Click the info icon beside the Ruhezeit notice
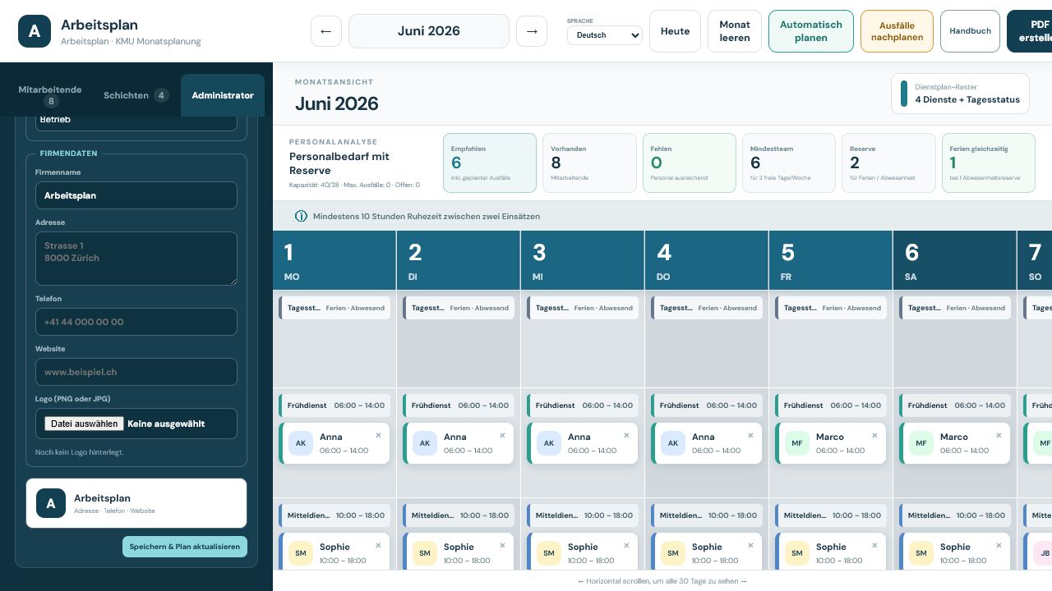Image resolution: width=1052 pixels, height=591 pixels. coord(301,216)
